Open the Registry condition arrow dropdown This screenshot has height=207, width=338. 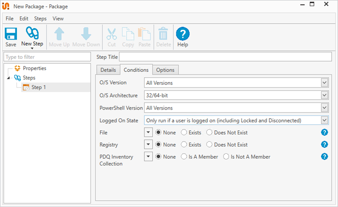point(148,144)
